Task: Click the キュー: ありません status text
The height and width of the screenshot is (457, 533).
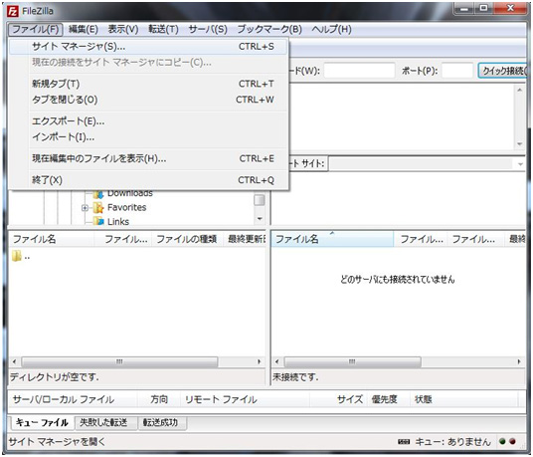Action: tap(453, 442)
